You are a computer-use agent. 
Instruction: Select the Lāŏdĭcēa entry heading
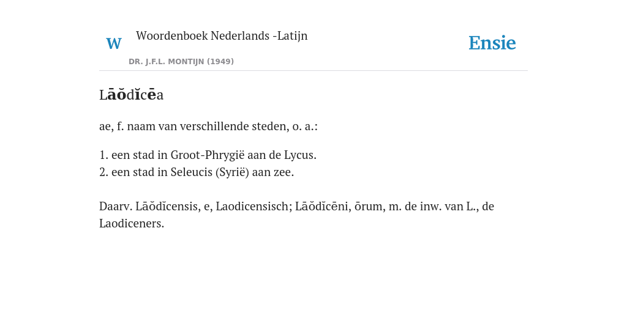pyautogui.click(x=132, y=95)
